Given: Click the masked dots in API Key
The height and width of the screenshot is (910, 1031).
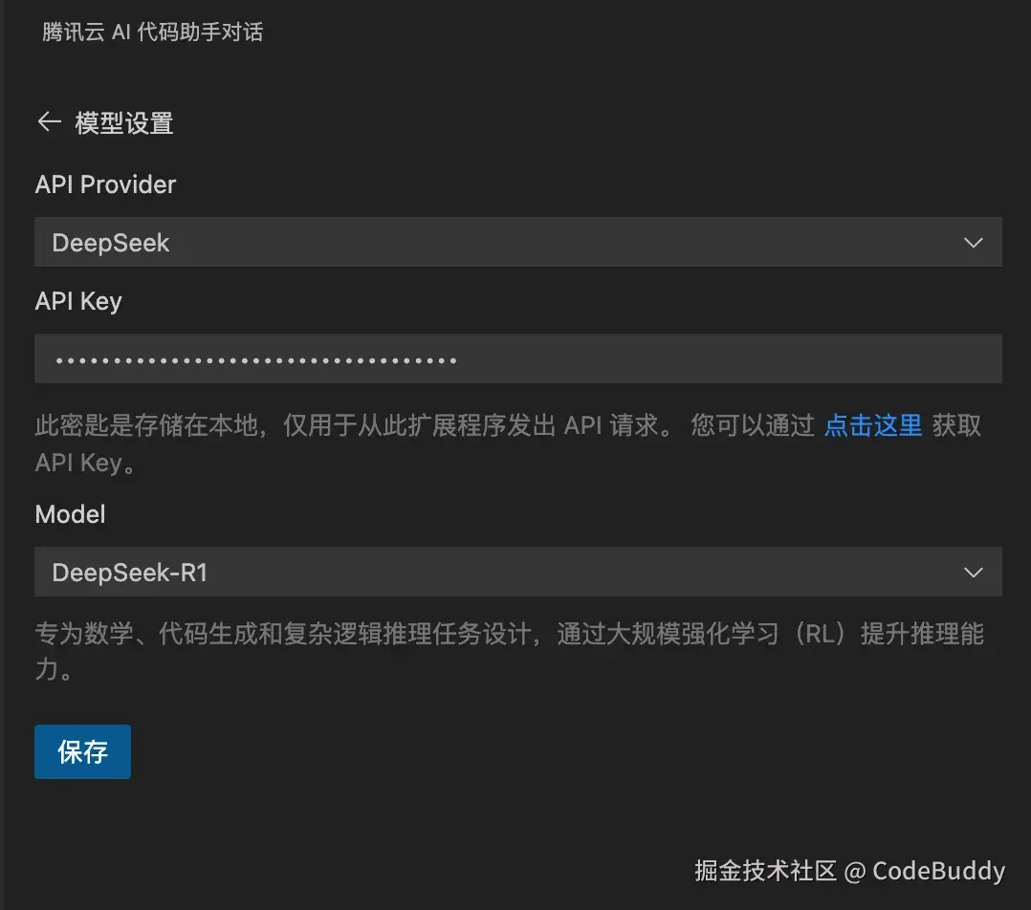Looking at the screenshot, I should point(256,360).
